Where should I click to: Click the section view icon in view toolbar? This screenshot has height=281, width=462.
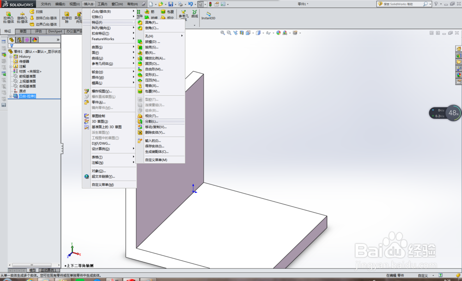(242, 33)
